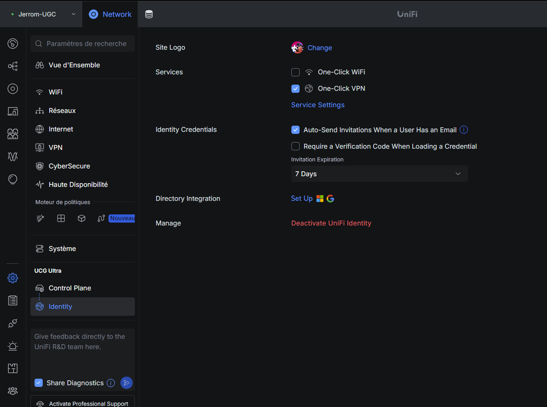
Task: Check Require a Verification Code option
Action: tap(295, 146)
